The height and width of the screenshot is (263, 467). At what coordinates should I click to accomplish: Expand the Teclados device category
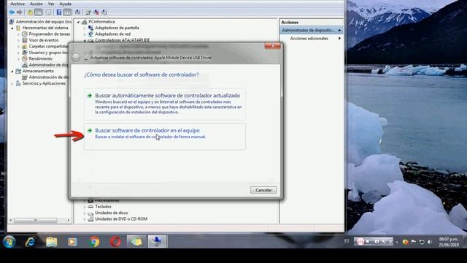85,207
